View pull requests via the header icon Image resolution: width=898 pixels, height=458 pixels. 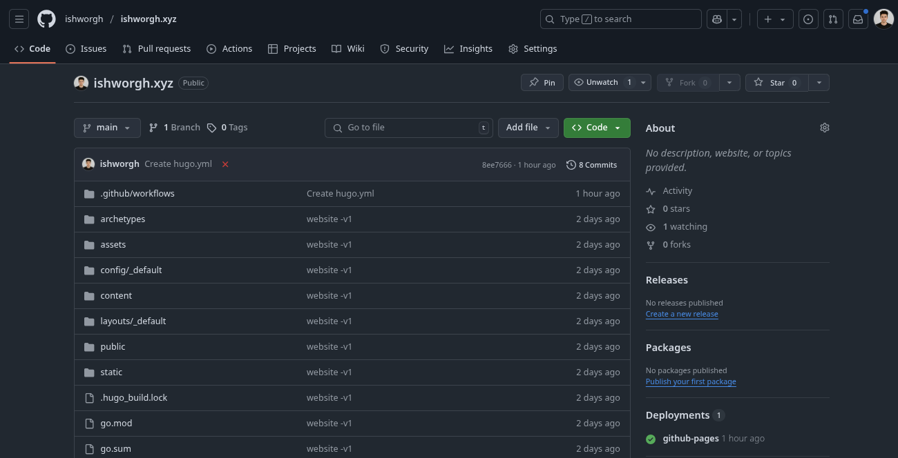(x=833, y=19)
